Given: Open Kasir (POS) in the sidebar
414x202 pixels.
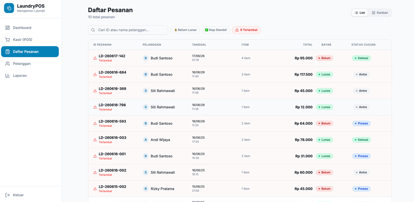Looking at the screenshot, I should click(30, 40).
